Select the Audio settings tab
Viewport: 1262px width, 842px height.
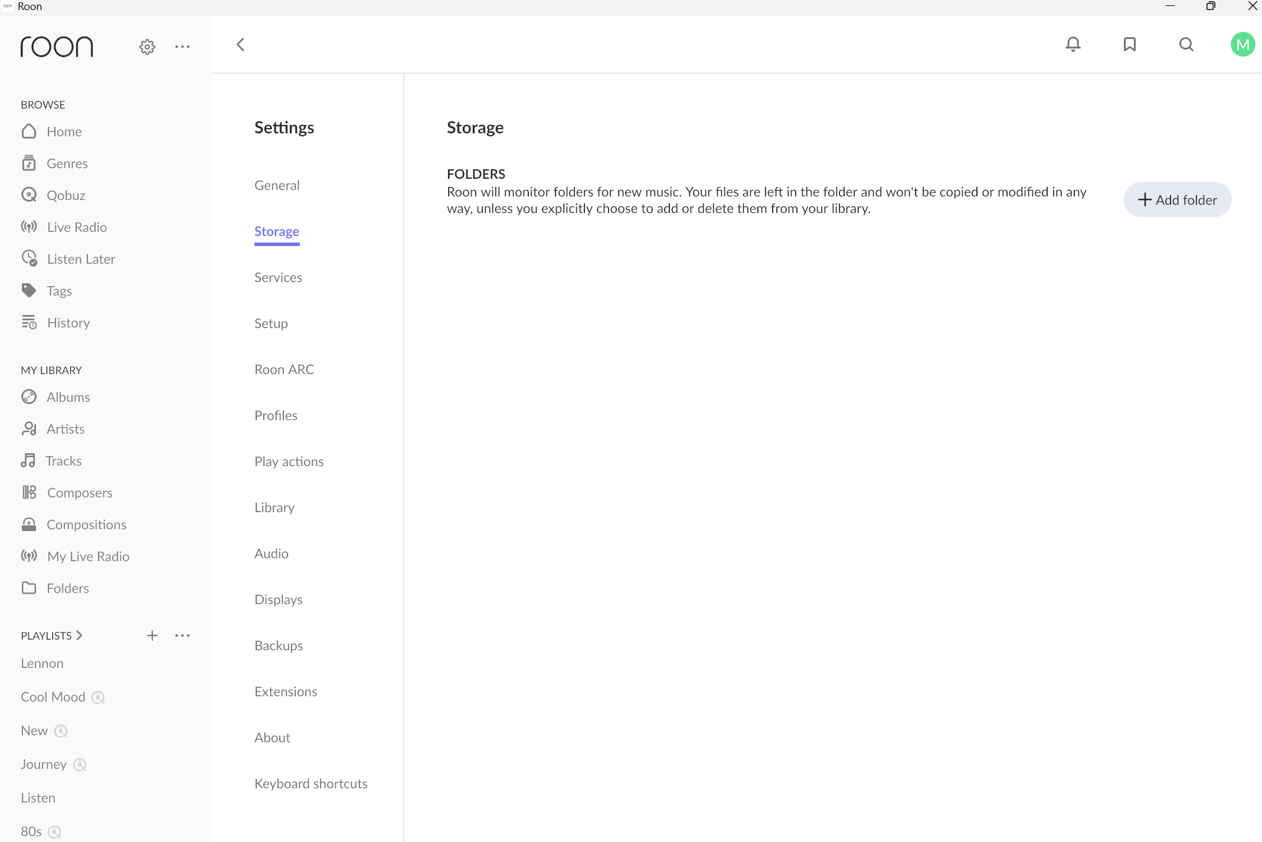click(x=272, y=553)
